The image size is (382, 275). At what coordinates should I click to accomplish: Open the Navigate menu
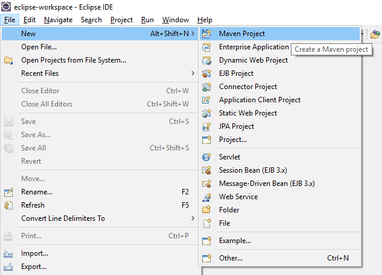click(x=58, y=20)
